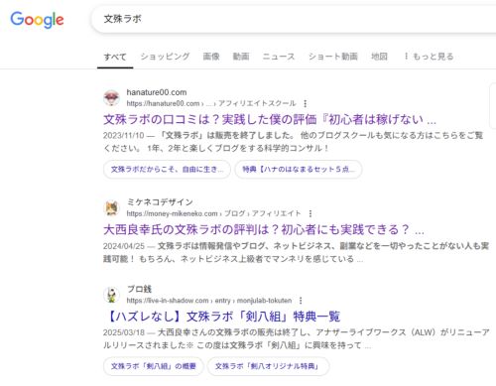496x386 pixels.
Task: Click the ブロ銭 site favicon
Action: click(111, 295)
